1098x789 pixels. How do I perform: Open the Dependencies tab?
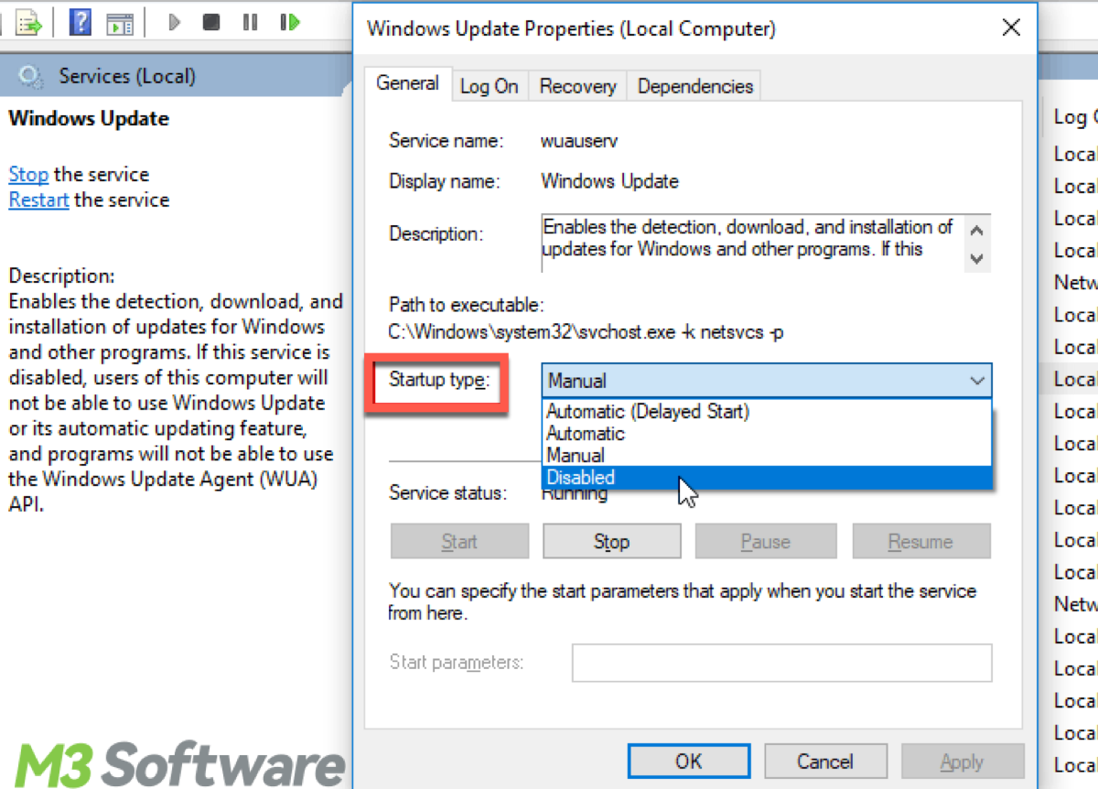coord(695,86)
